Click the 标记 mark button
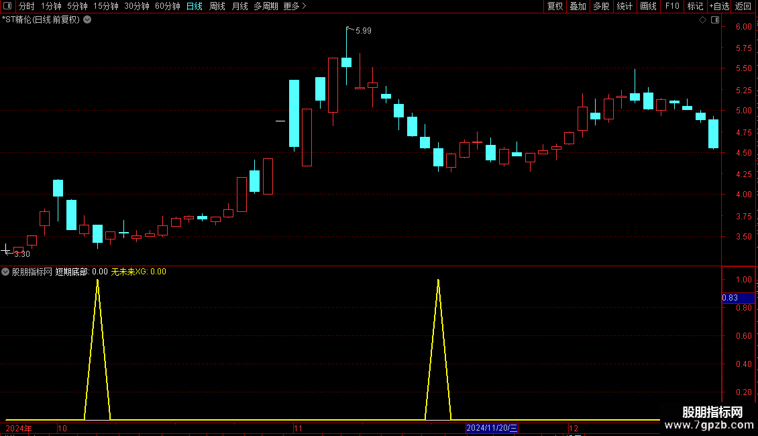Viewport: 758px width, 436px height. pyautogui.click(x=695, y=6)
